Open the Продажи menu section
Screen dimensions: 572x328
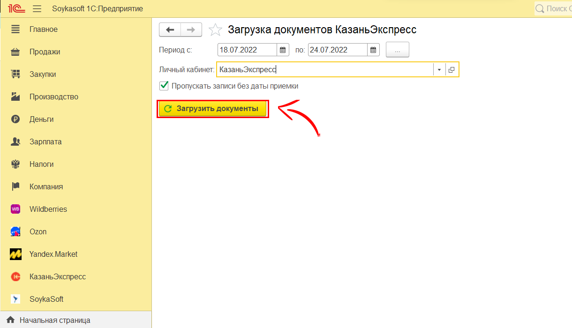tap(45, 52)
